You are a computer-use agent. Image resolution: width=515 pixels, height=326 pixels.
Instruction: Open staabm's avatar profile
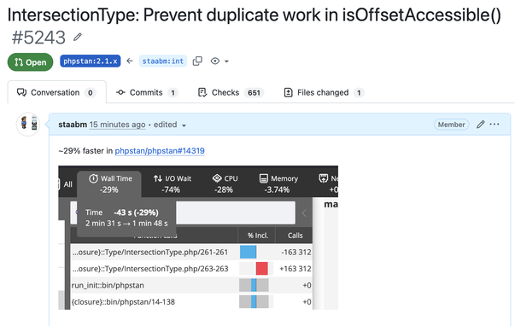(28, 124)
